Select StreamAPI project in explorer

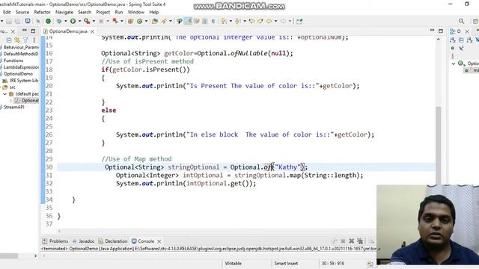coord(13,107)
